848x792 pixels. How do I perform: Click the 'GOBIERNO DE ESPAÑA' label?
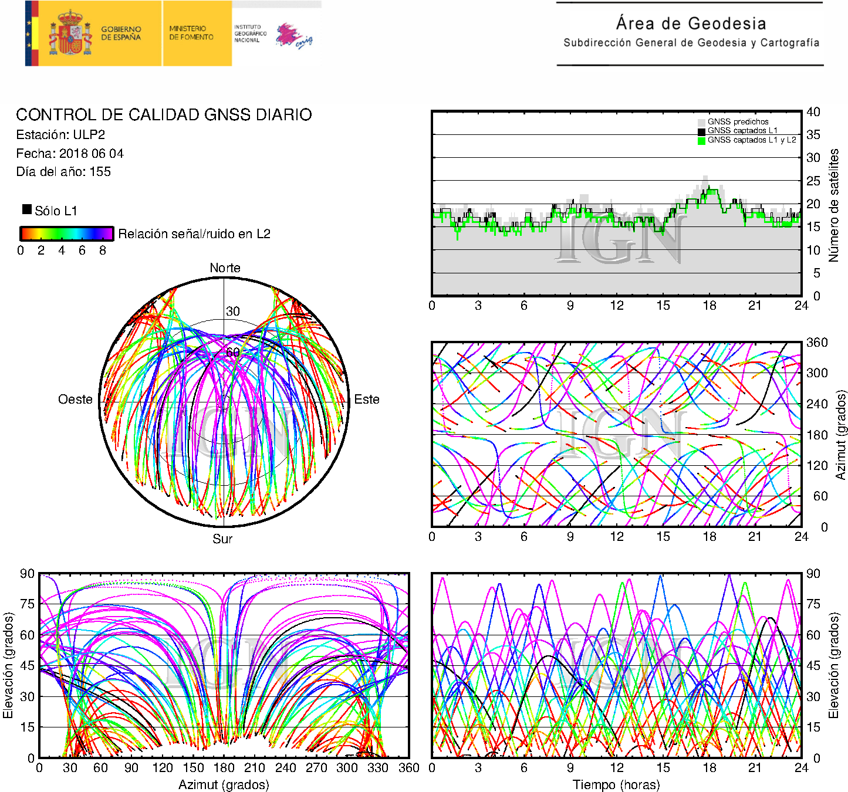121,33
